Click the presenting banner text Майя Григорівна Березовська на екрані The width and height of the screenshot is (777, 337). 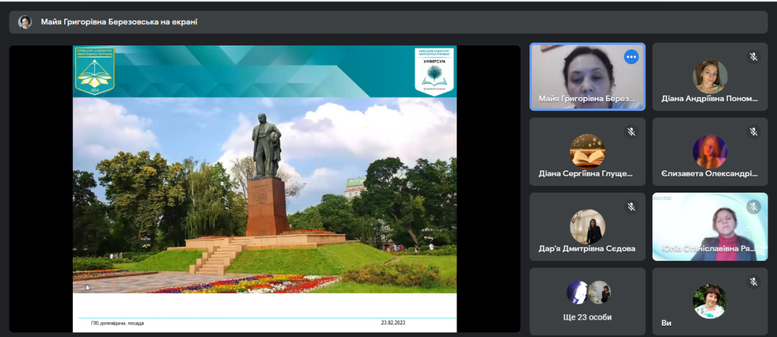[119, 22]
